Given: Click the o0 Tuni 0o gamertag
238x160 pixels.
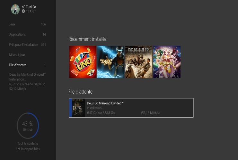Looking at the screenshot, I should 29,7.
